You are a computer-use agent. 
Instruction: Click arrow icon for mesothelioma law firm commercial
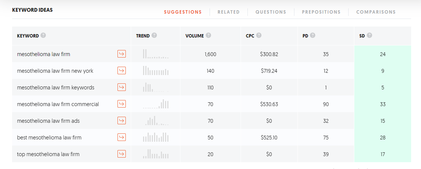tap(121, 104)
